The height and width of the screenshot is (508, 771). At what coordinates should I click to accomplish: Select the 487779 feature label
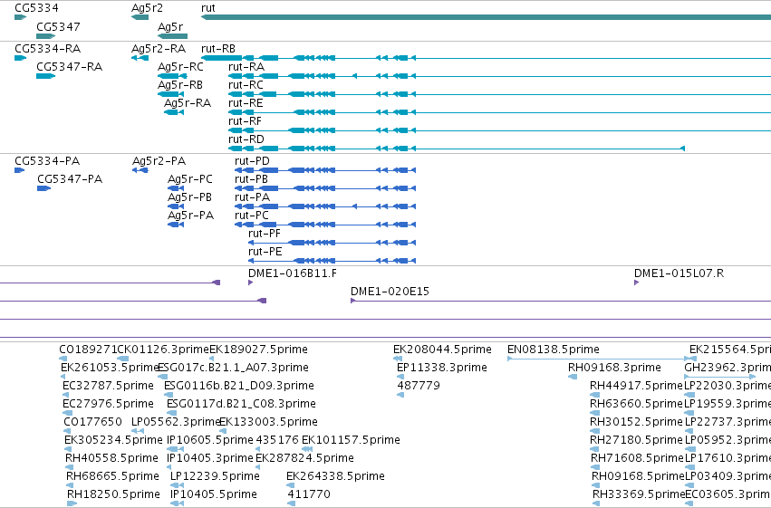coord(419,386)
